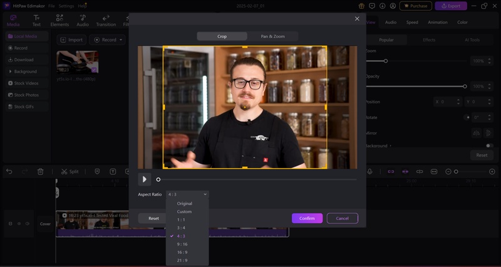Expand the Background tree item in sidebar
This screenshot has height=267, width=501.
click(x=10, y=71)
